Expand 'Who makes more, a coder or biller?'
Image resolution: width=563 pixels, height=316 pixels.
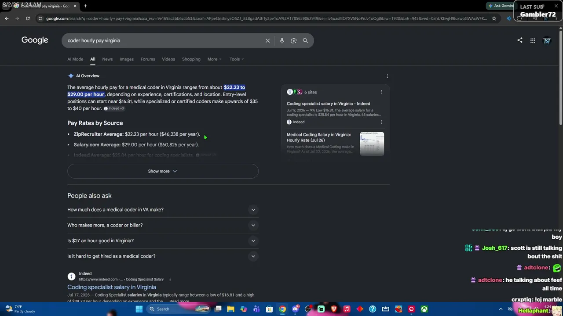pyautogui.click(x=163, y=225)
